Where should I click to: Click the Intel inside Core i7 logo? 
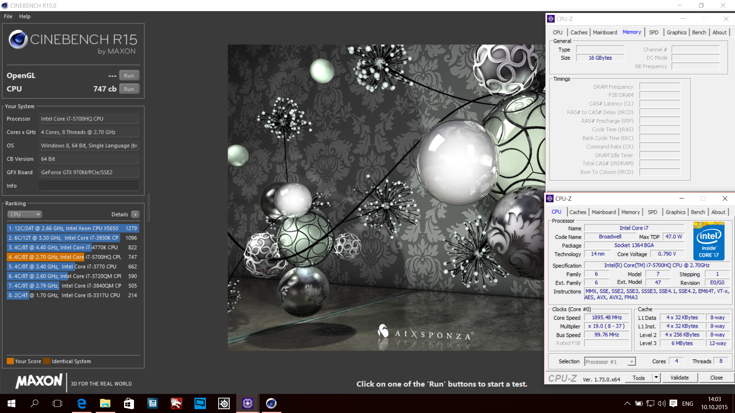click(709, 241)
